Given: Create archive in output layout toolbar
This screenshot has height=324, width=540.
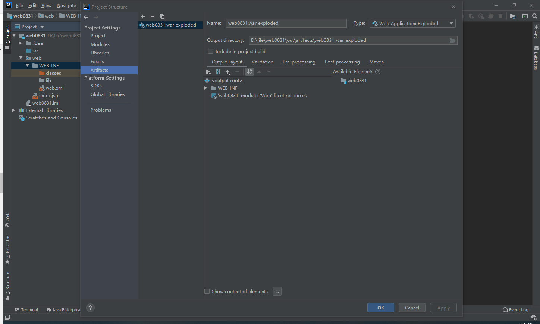Looking at the screenshot, I should tap(218, 72).
